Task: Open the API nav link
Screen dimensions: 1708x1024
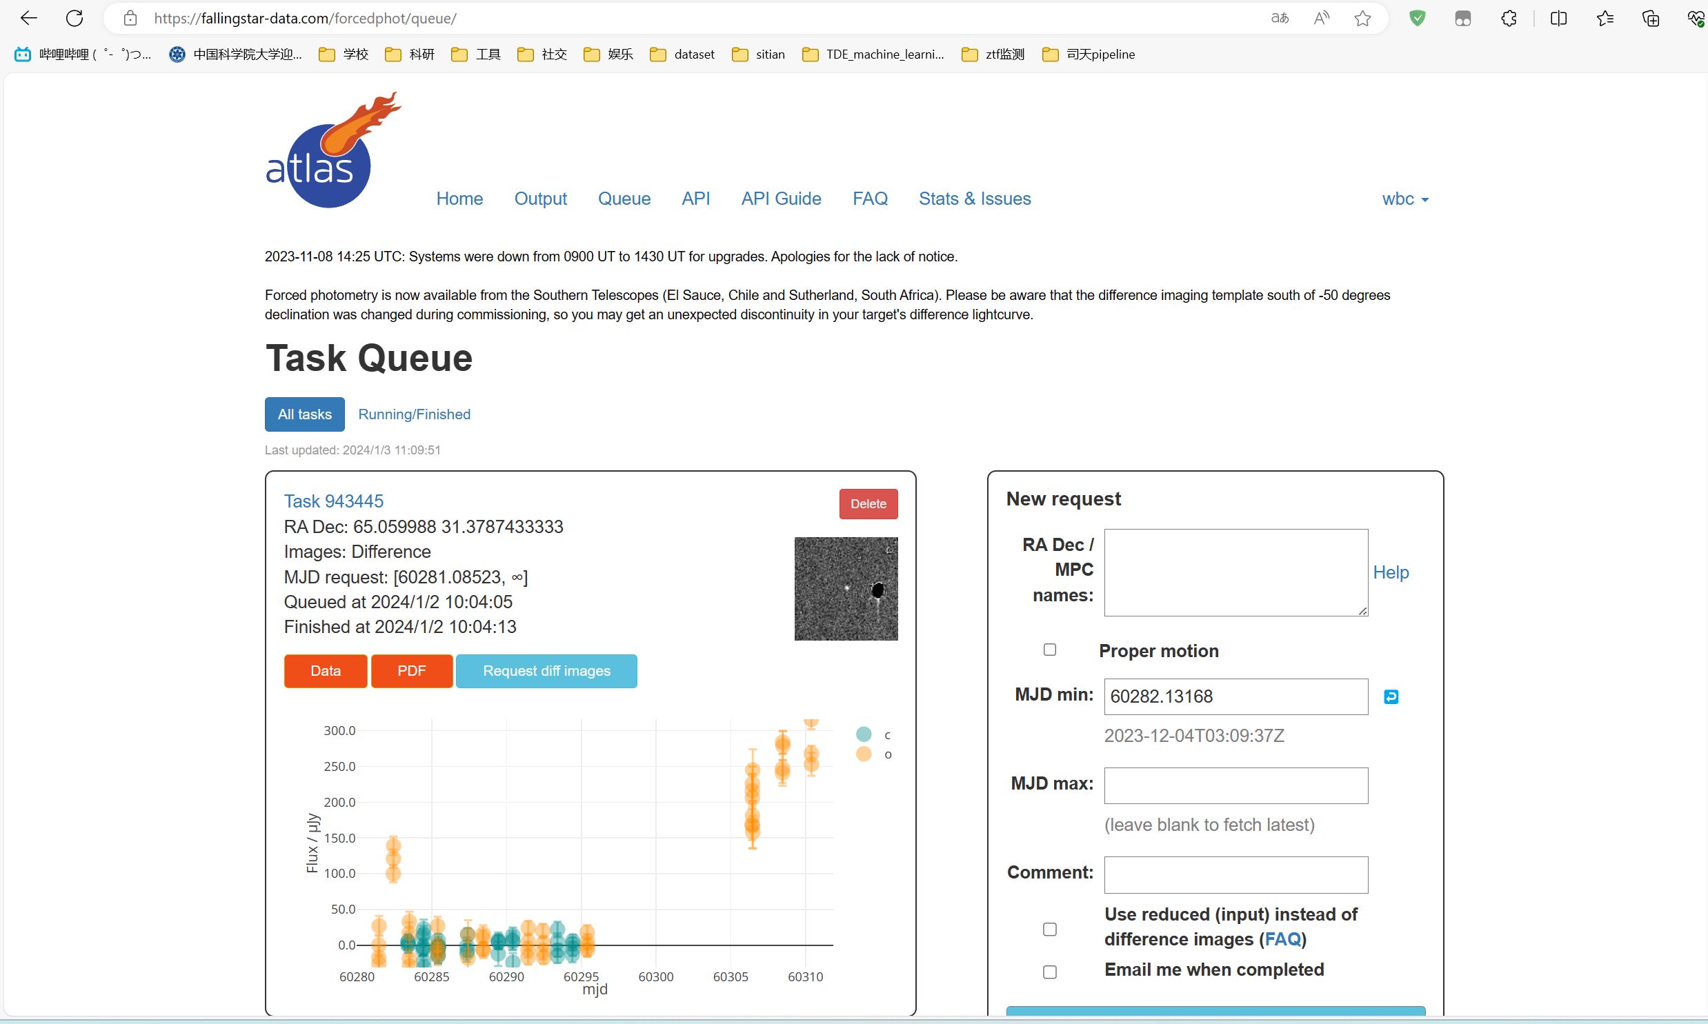Action: click(x=695, y=199)
